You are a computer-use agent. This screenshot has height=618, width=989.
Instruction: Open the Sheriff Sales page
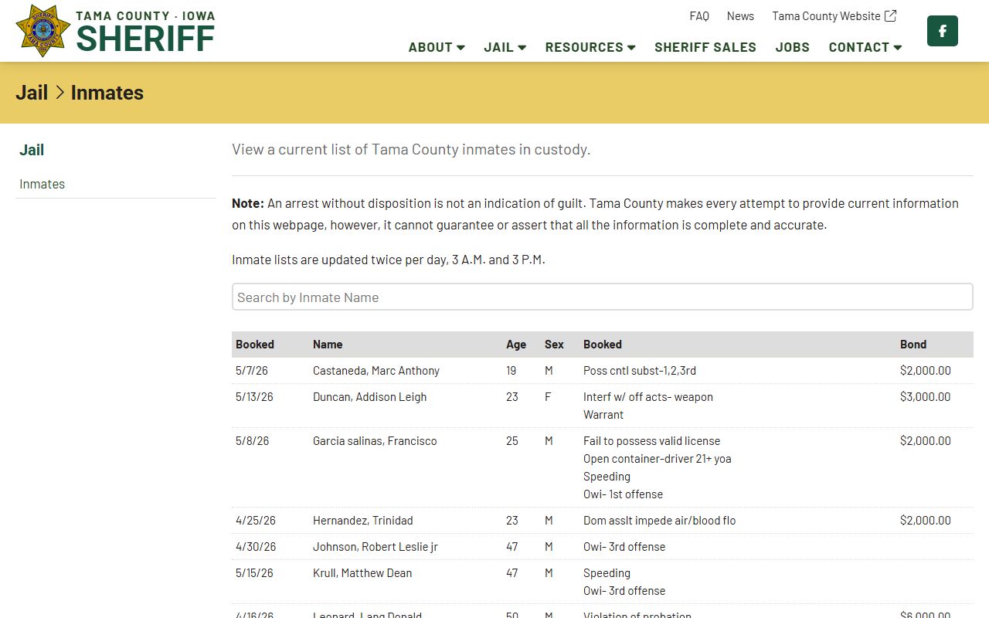tap(705, 47)
